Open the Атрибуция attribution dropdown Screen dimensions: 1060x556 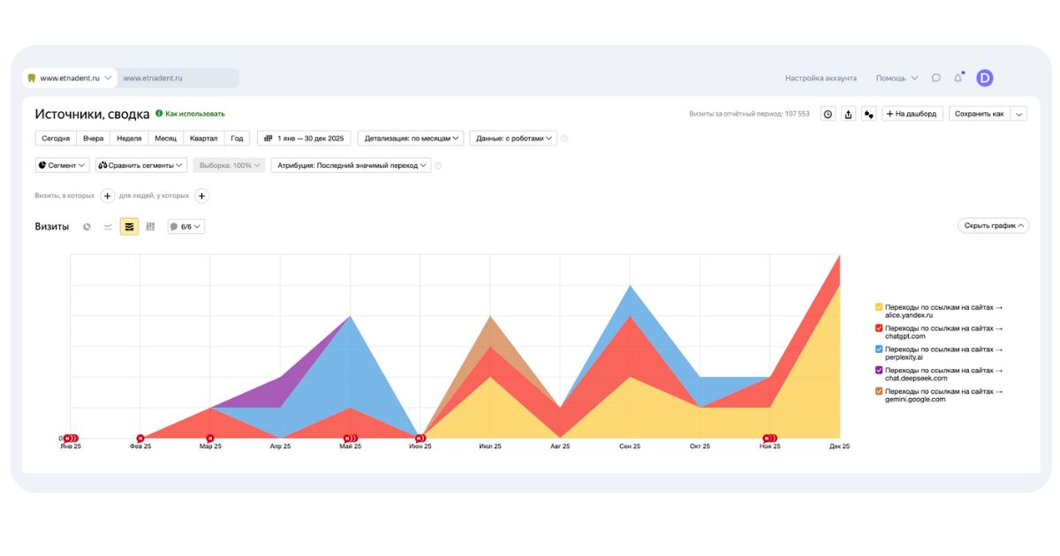[351, 165]
